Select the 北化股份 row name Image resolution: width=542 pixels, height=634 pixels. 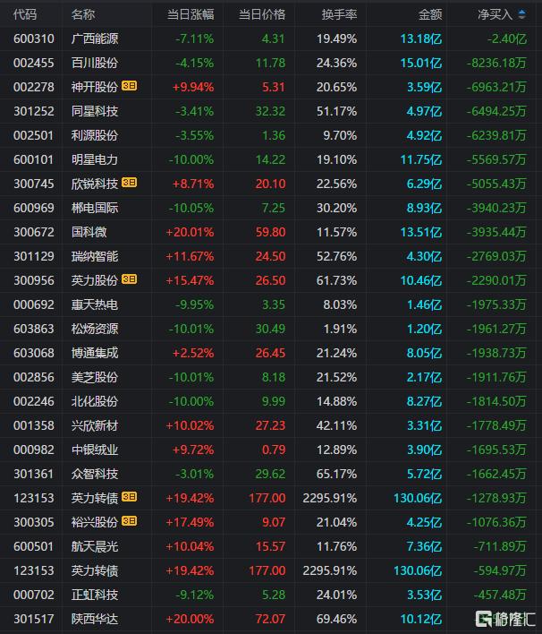point(95,401)
